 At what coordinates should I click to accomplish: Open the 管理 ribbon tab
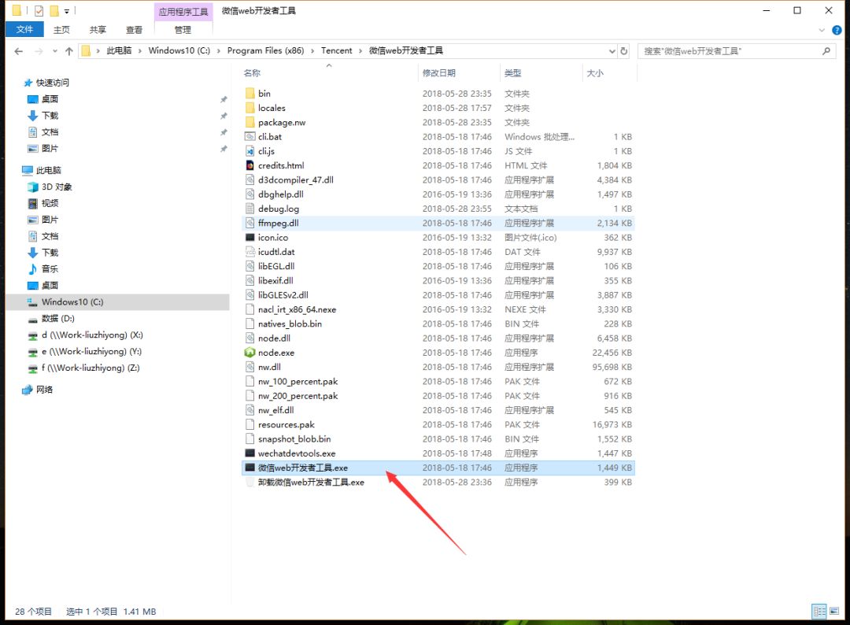pyautogui.click(x=183, y=30)
